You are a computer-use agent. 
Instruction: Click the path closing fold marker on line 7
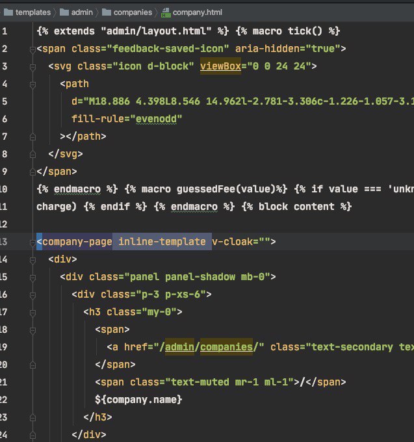(32, 137)
